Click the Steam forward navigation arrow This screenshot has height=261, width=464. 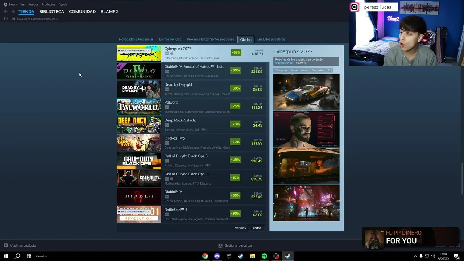[x=13, y=12]
